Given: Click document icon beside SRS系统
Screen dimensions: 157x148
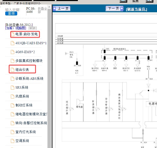Looking at the screenshot, I should click(13, 88).
